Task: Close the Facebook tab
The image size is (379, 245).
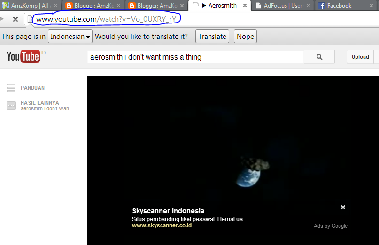Action: tap(371, 6)
